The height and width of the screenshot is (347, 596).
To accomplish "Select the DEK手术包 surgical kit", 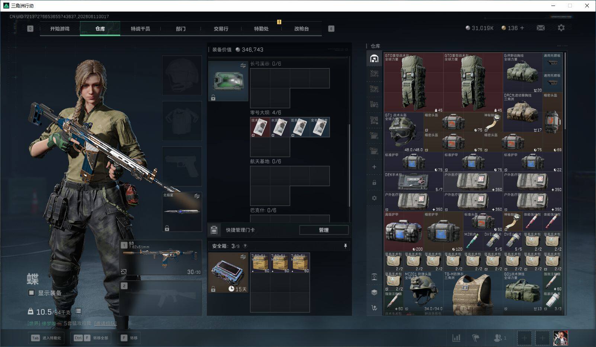I will 414,182.
